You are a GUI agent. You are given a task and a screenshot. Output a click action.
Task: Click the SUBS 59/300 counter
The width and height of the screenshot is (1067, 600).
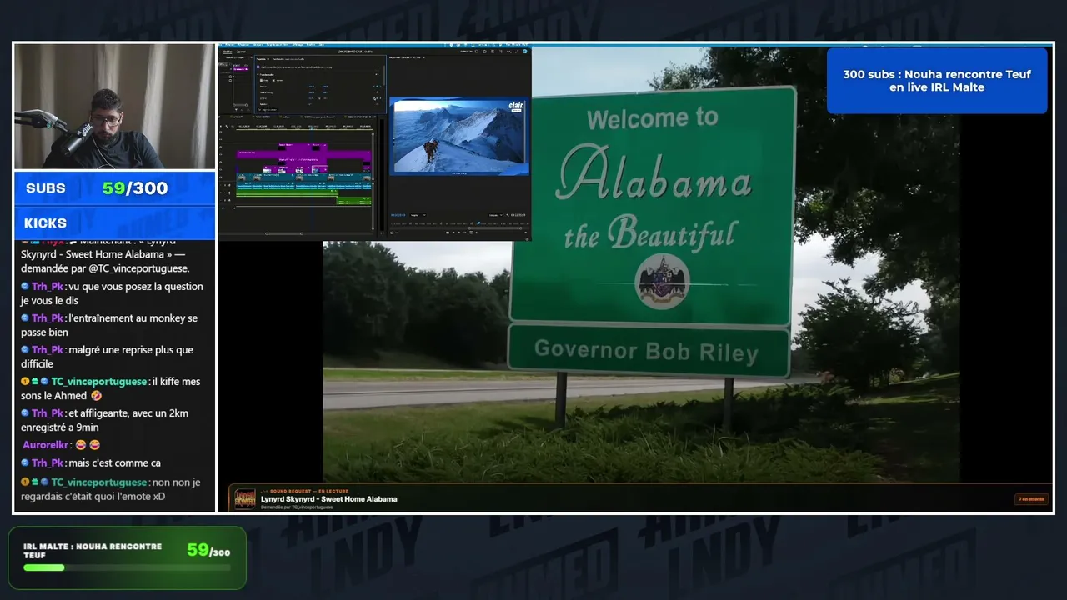pyautogui.click(x=114, y=188)
